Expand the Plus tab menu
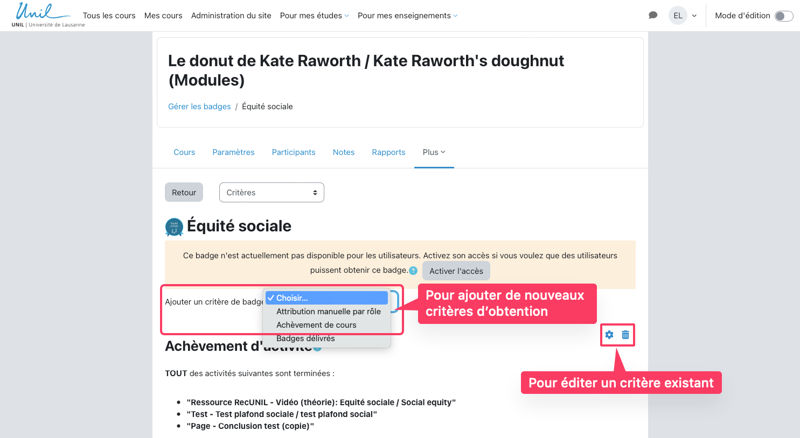Viewport: 800px width, 438px height. [x=434, y=152]
